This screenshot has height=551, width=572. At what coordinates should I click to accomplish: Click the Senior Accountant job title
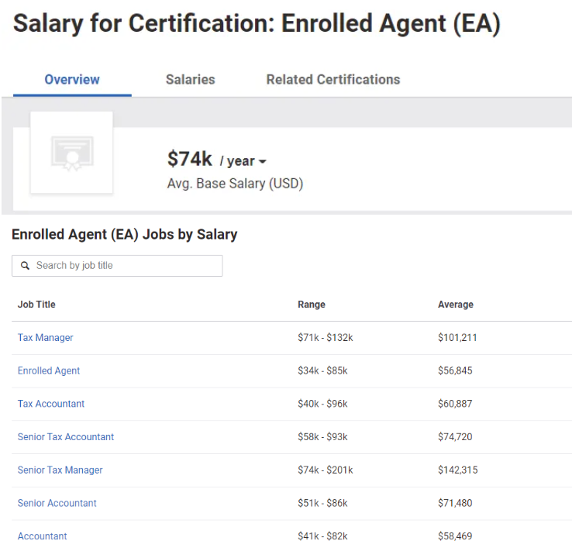(57, 503)
